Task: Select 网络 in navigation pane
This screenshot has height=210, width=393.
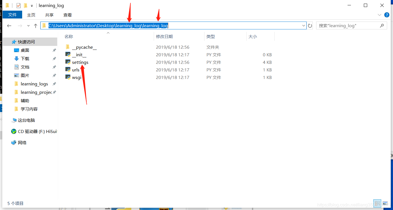Action: tap(22, 143)
